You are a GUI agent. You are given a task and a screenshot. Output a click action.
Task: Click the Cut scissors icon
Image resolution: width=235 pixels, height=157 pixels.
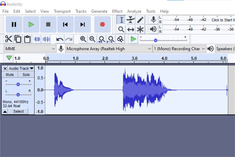[9, 39]
